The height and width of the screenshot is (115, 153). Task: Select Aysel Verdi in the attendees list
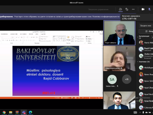tap(146, 94)
